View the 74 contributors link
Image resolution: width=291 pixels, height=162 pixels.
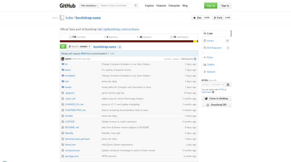(x=179, y=37)
